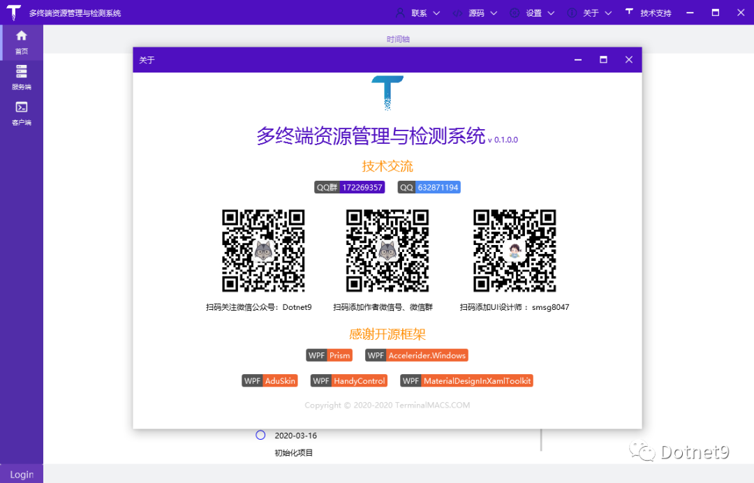Click the 感谢开源框架 section heading

point(387,334)
